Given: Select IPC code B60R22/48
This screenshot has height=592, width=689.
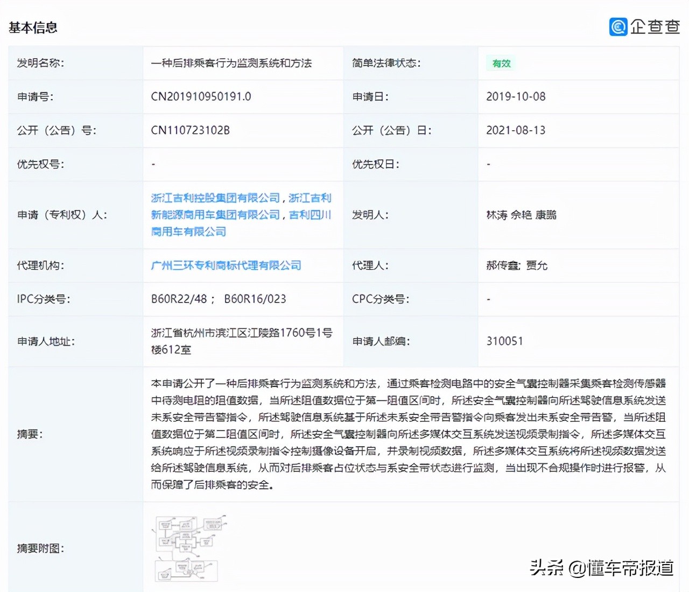Looking at the screenshot, I should pos(179,299).
